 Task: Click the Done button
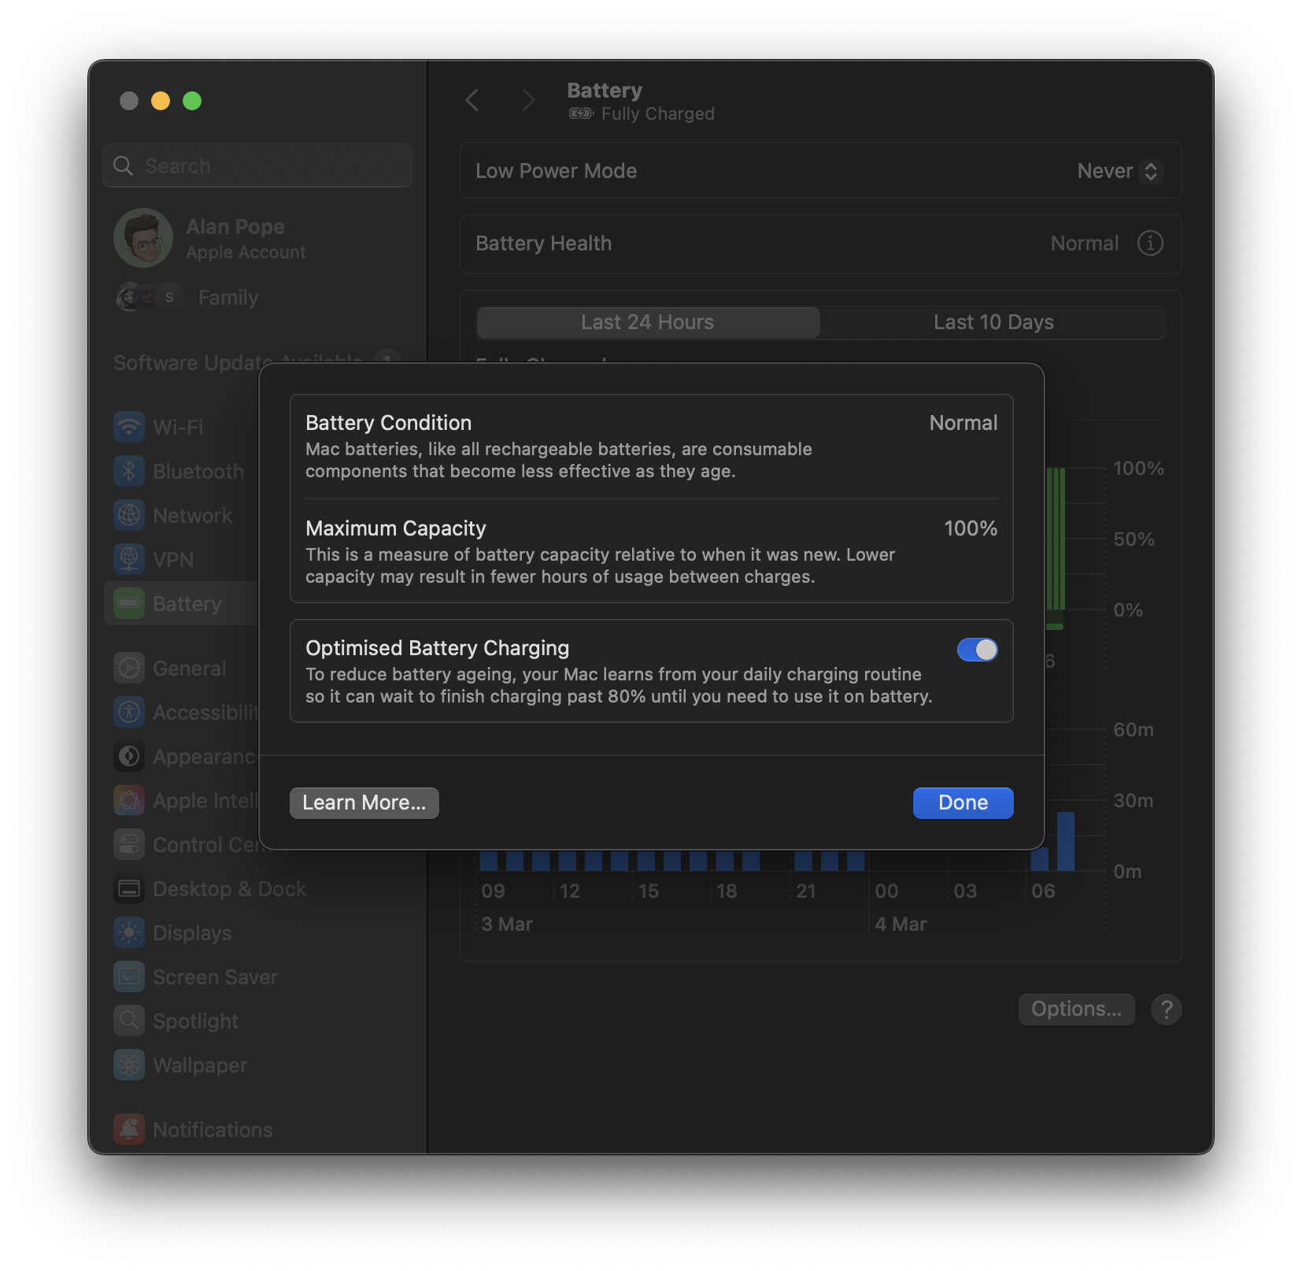click(962, 802)
